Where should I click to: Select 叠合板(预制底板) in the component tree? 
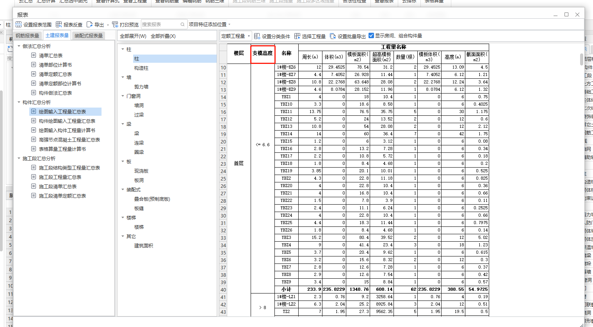pyautogui.click(x=152, y=199)
